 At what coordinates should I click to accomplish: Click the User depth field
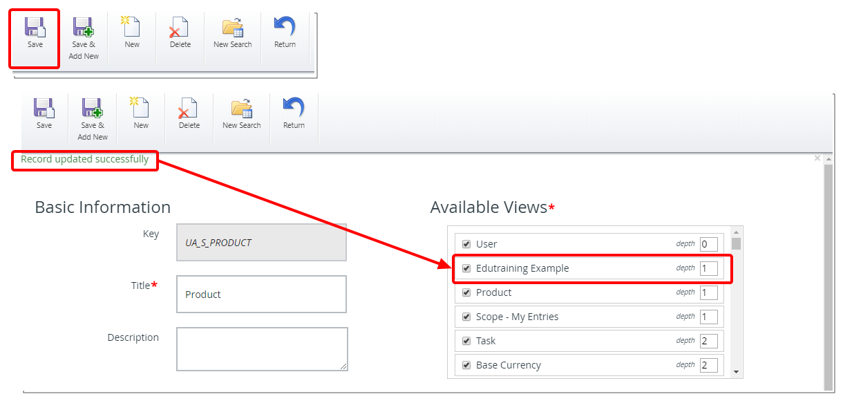coord(709,244)
